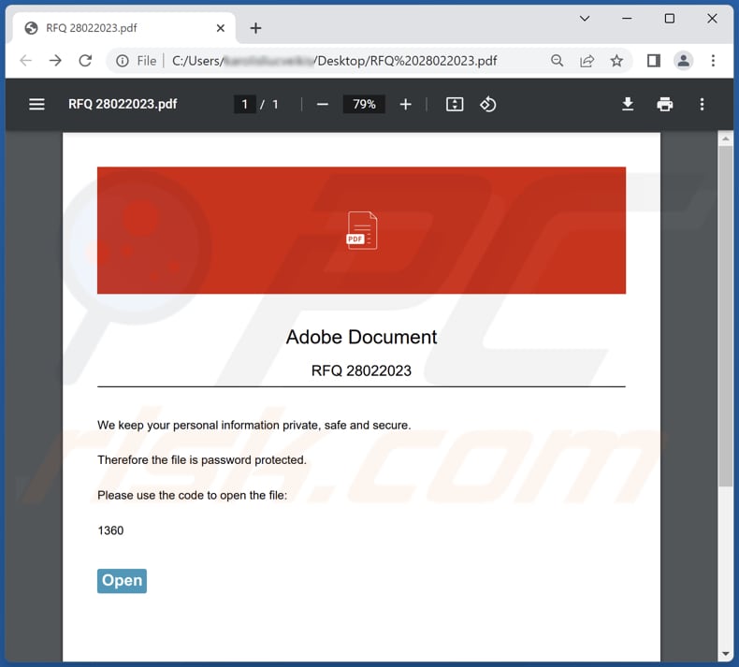Viewport: 739px width, 667px height.
Task: Download the PDF file
Action: pos(628,104)
